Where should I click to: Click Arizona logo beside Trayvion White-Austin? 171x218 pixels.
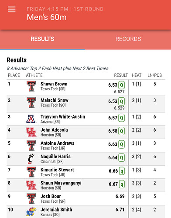(31, 119)
